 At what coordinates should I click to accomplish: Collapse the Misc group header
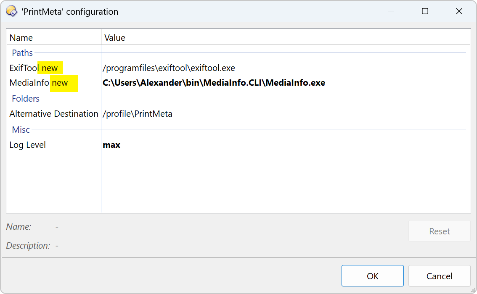click(21, 130)
